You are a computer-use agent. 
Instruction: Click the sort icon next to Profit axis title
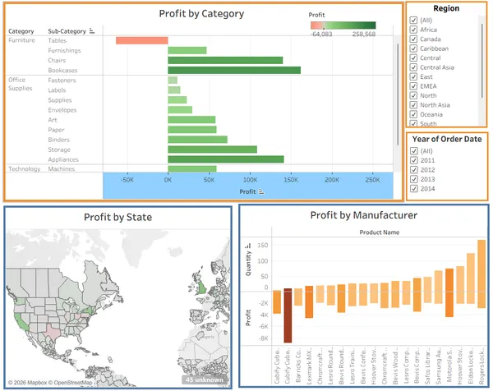pos(261,191)
